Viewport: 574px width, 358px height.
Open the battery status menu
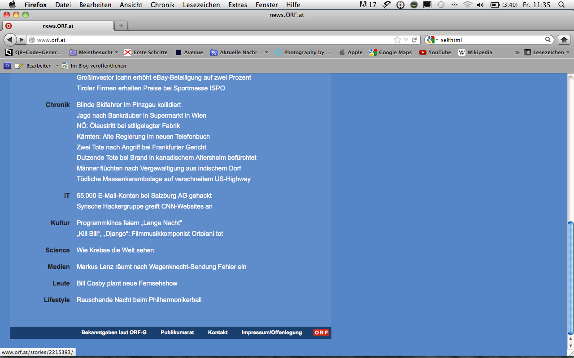504,5
